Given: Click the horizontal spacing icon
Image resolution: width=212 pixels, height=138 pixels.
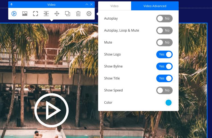Looking at the screenshot, I should [46, 14].
